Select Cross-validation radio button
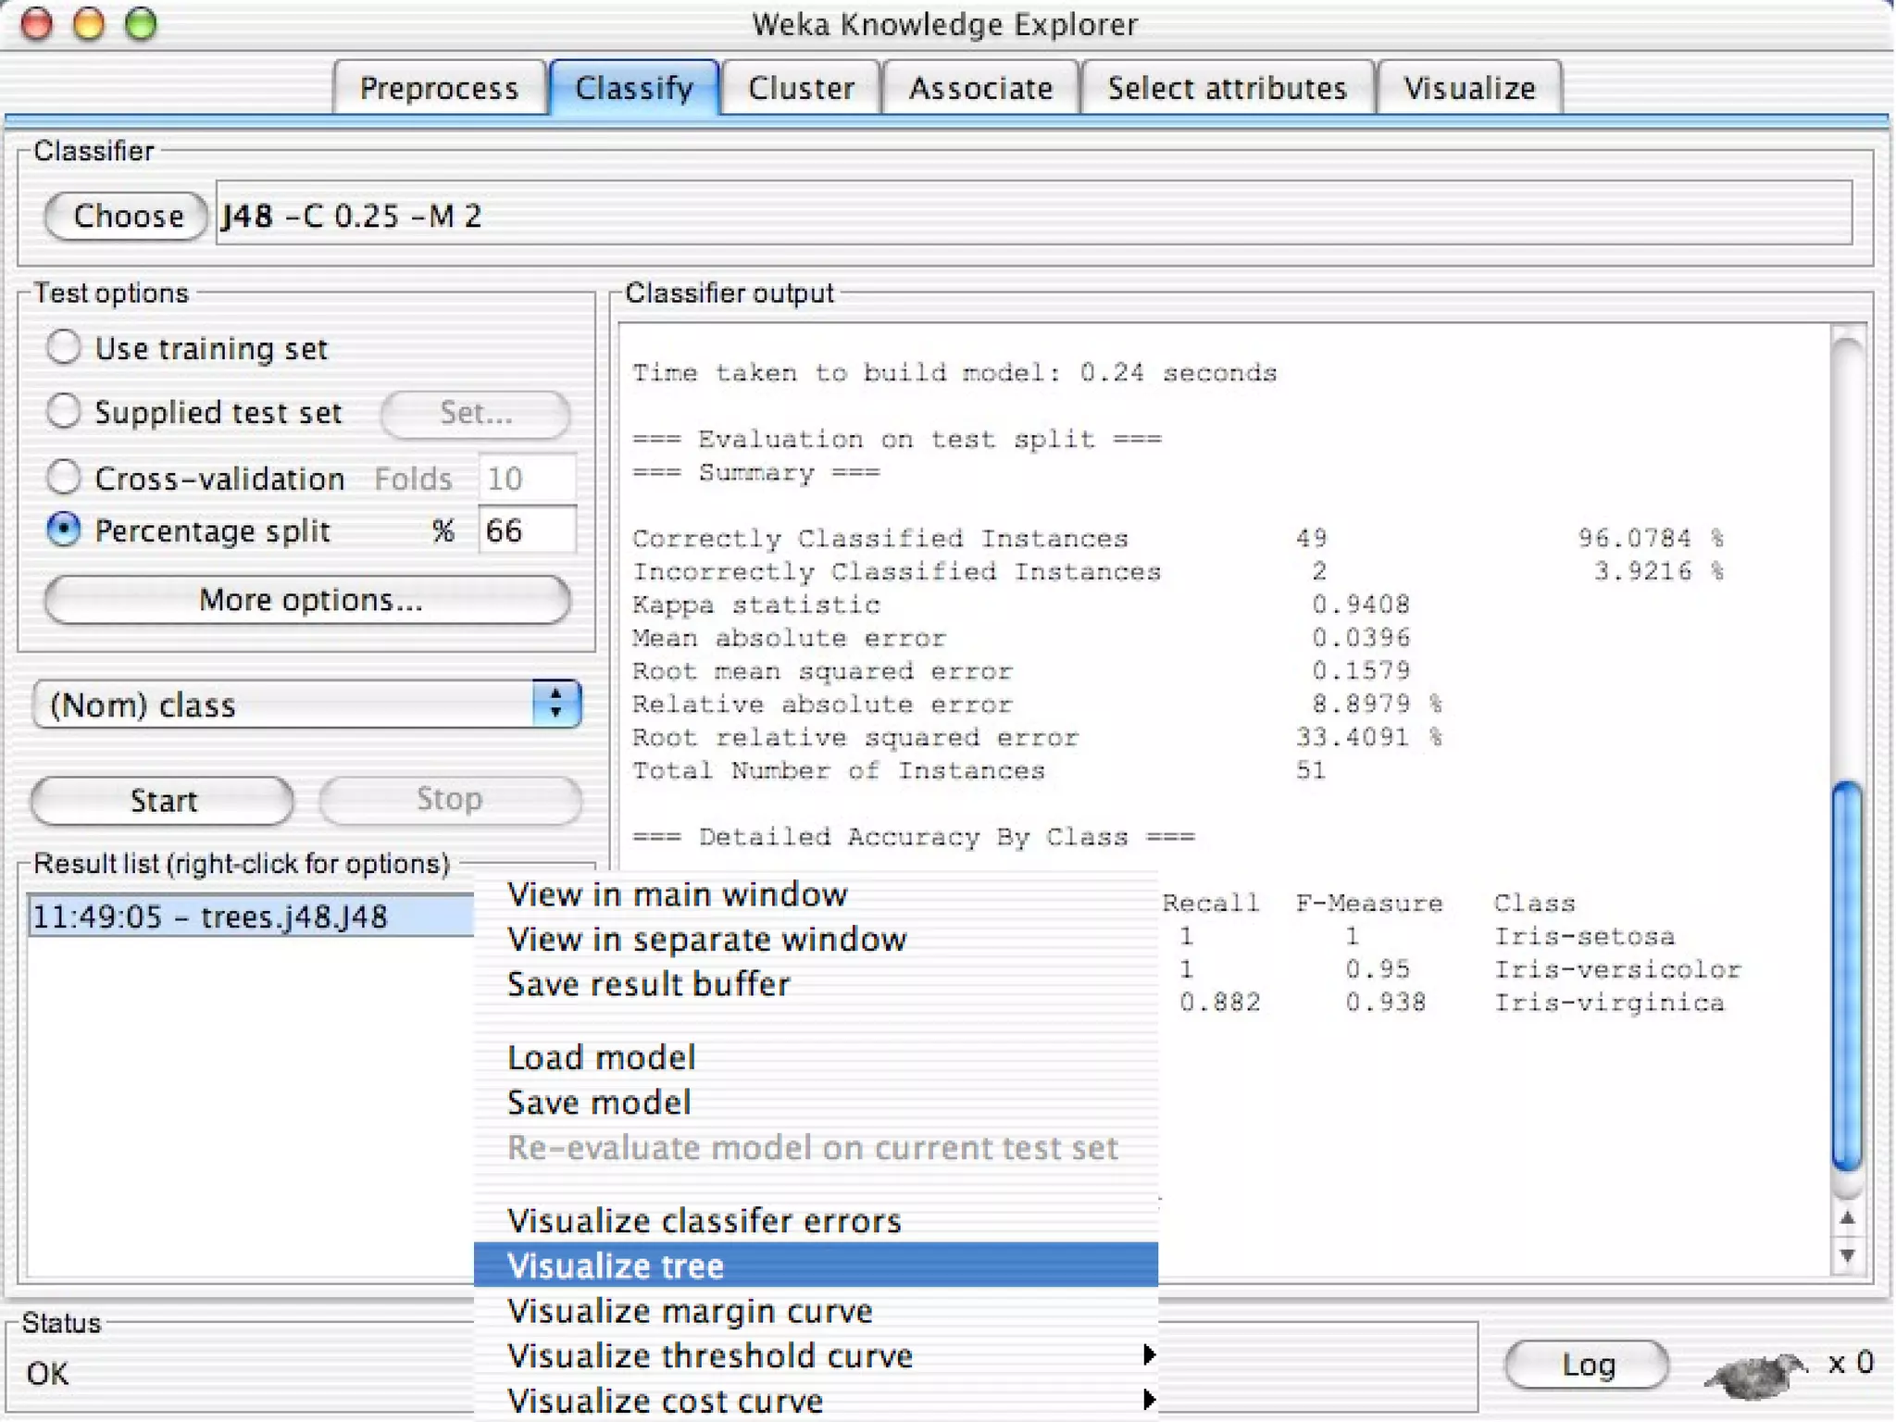The width and height of the screenshot is (1896, 1422). (x=64, y=477)
